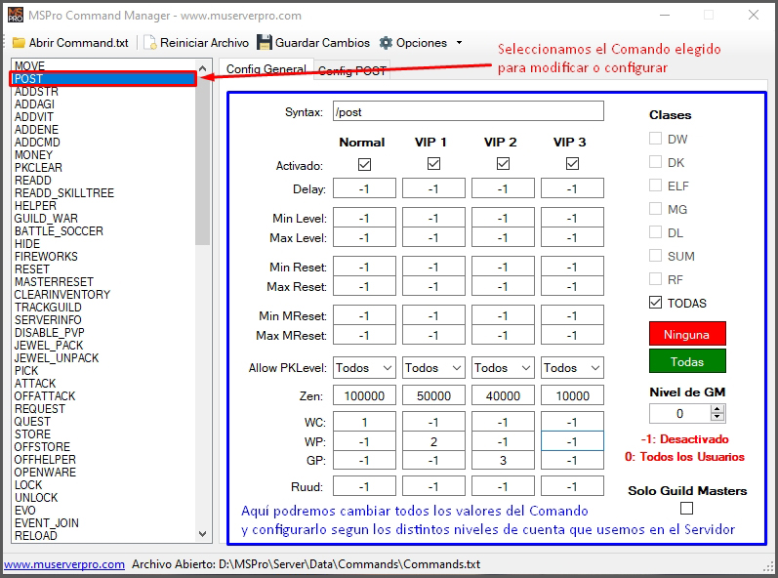778x578 pixels.
Task: Open the Normal Allow PKLevel dropdown
Action: click(363, 368)
